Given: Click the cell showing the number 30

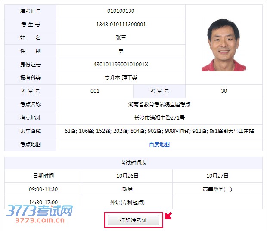Looking at the screenshot, I should click(224, 91).
